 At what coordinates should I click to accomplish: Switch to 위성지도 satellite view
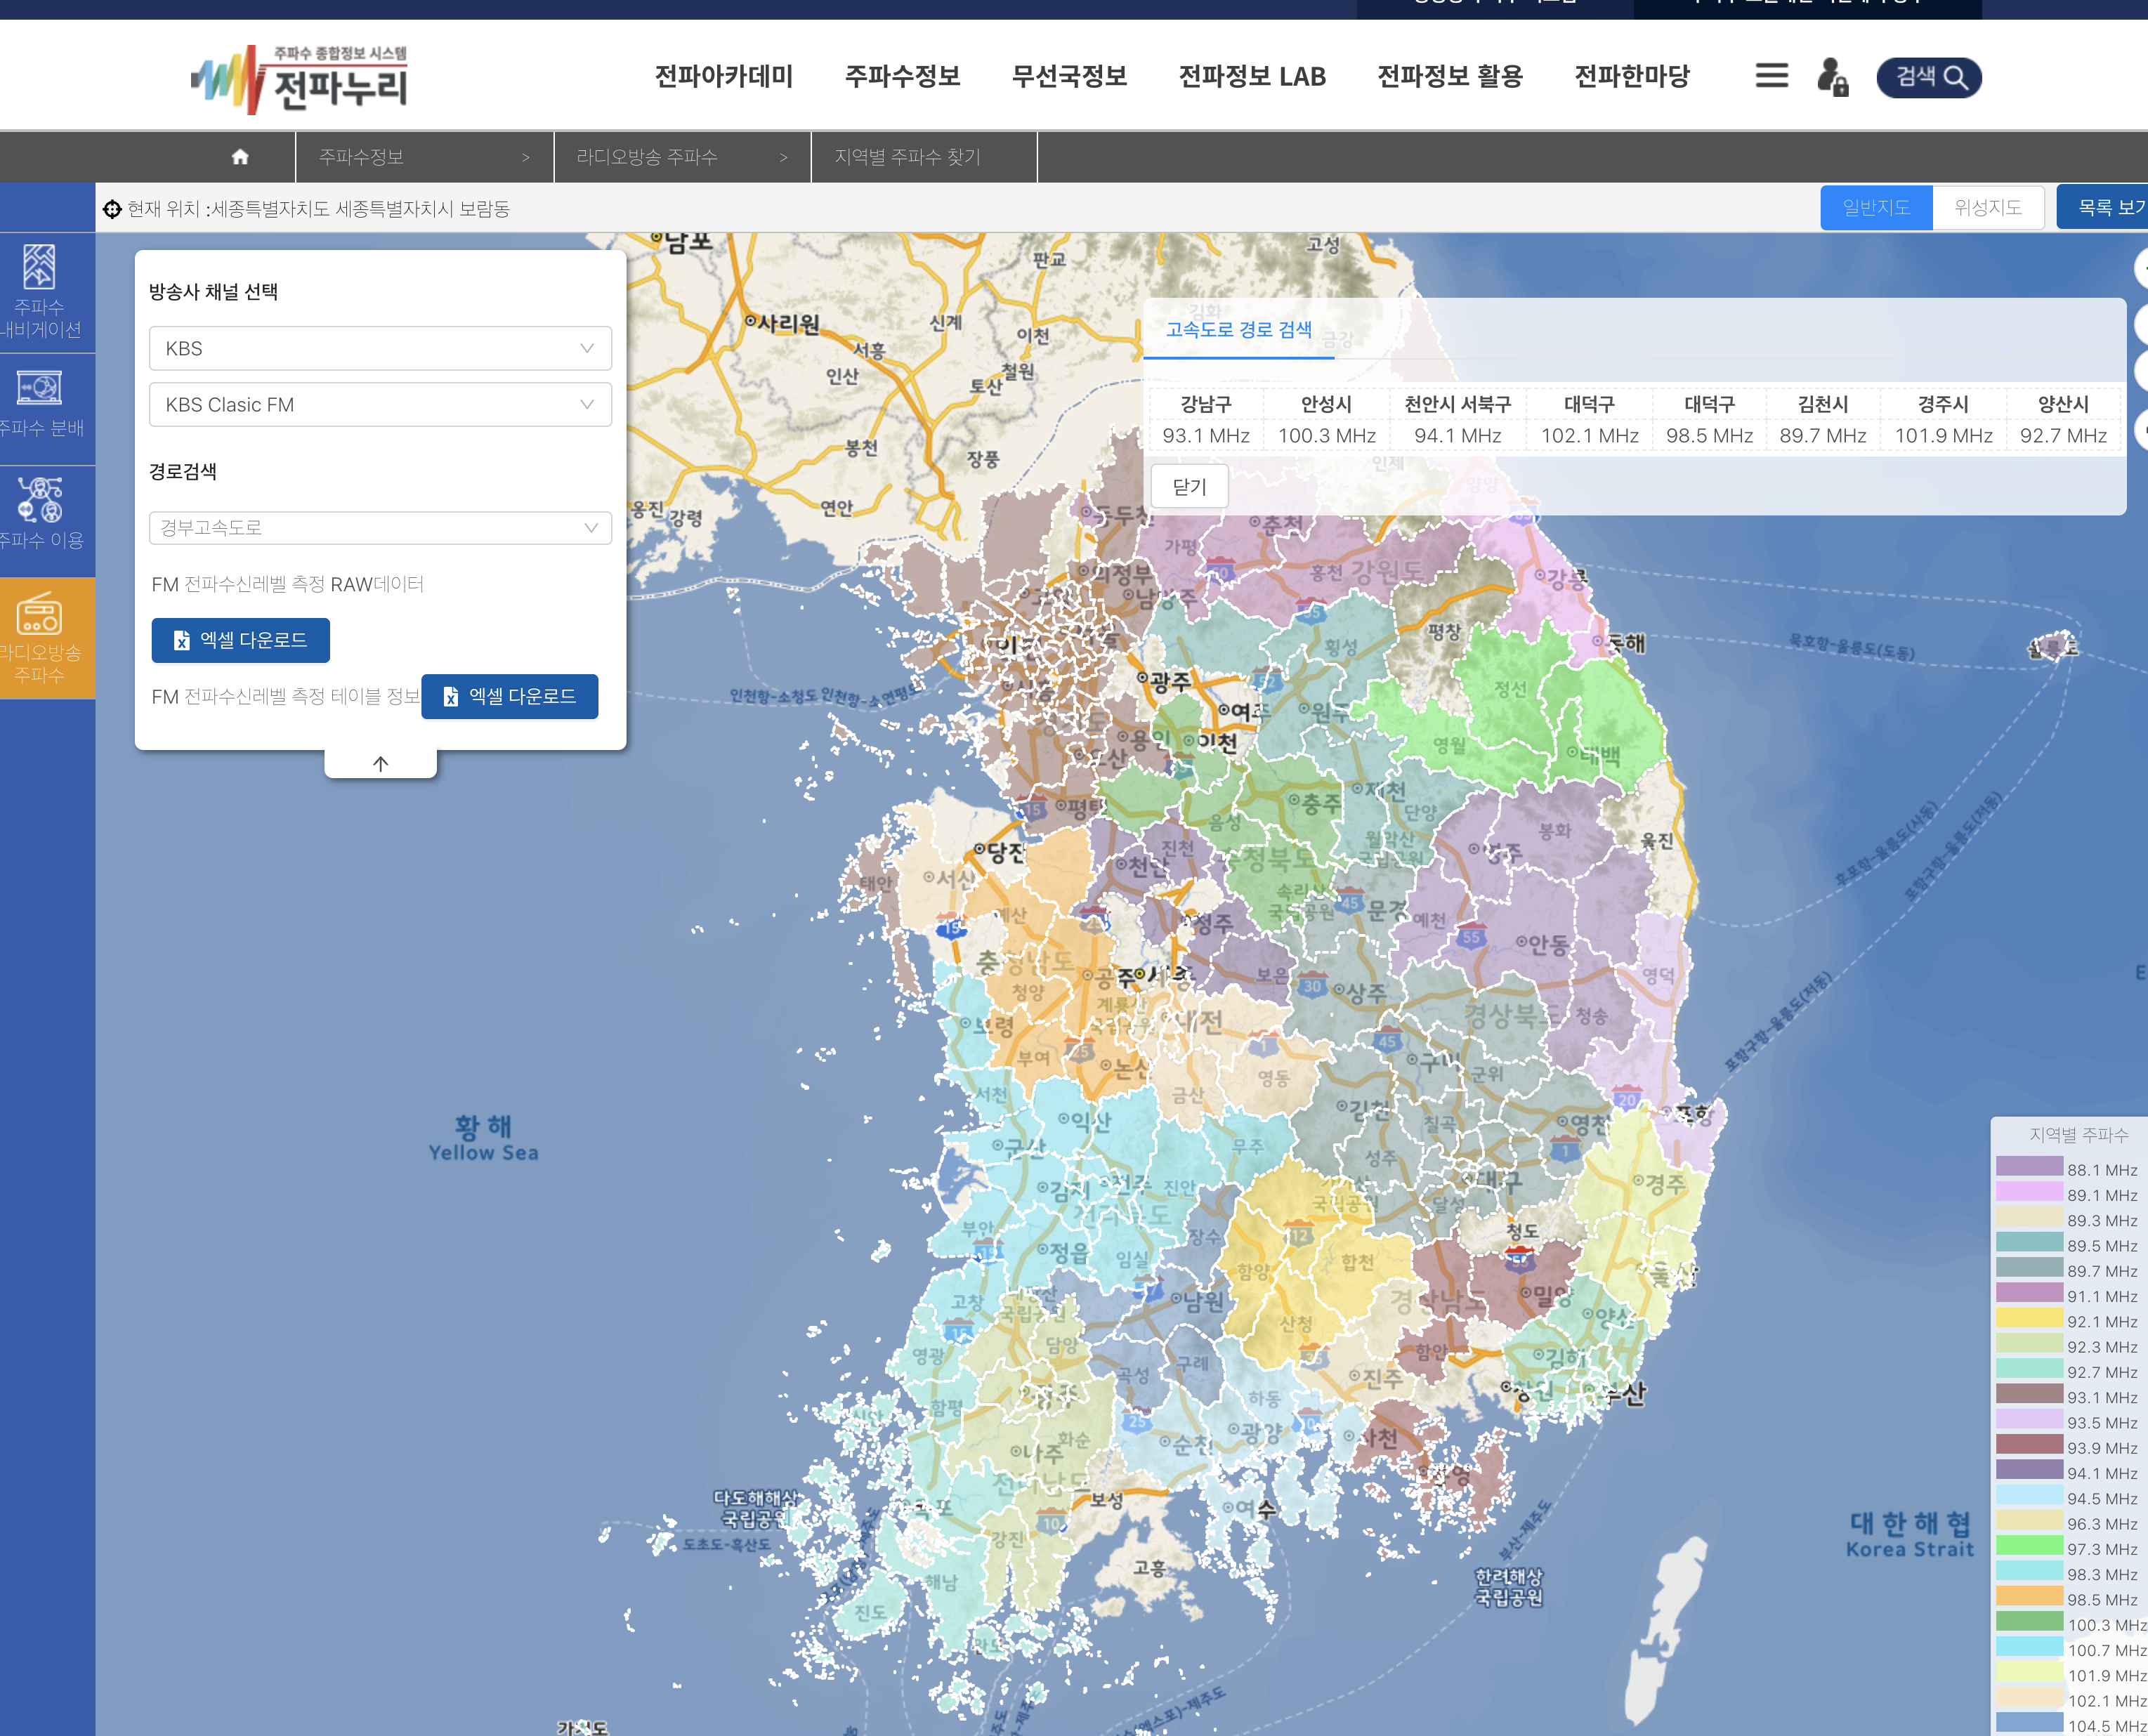tap(1988, 207)
